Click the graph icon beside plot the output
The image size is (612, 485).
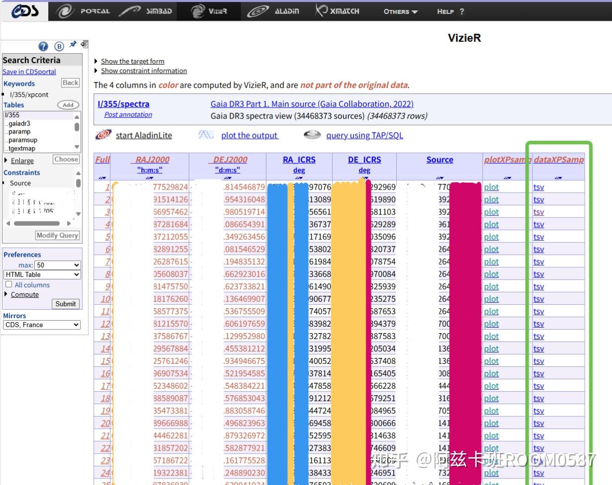tap(206, 135)
